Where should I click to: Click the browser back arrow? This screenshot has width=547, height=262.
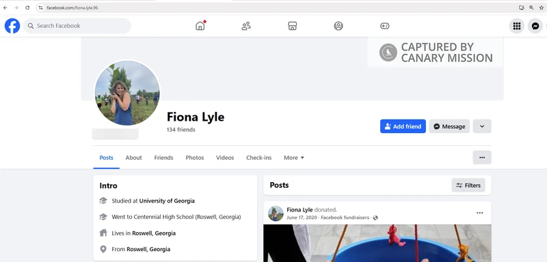coord(5,8)
